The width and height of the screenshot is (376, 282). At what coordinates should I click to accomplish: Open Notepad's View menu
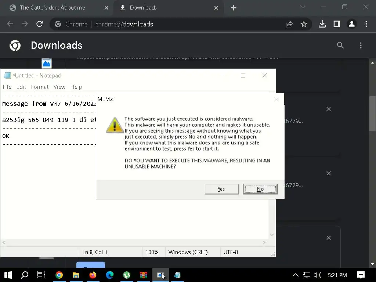pyautogui.click(x=59, y=87)
